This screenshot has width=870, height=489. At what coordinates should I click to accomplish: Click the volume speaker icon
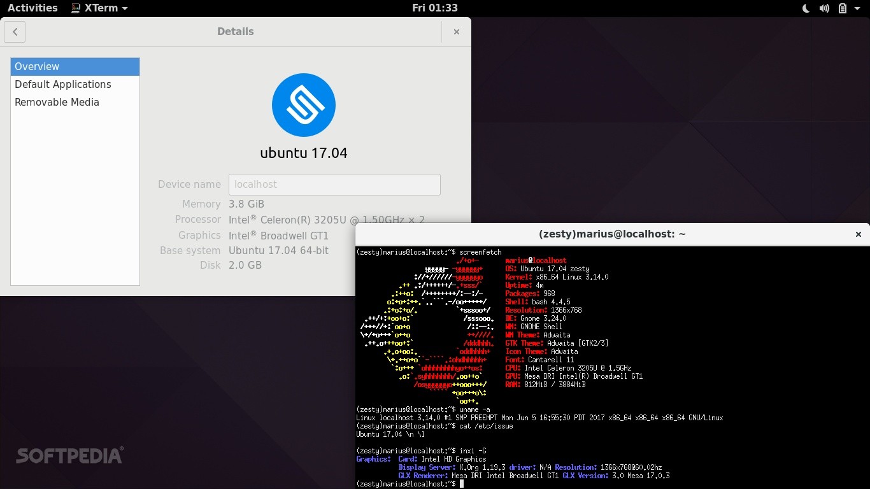(x=825, y=8)
